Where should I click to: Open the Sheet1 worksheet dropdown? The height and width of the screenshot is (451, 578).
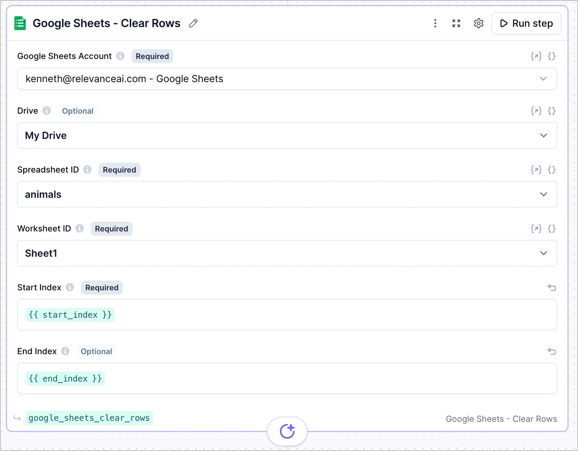click(x=287, y=253)
